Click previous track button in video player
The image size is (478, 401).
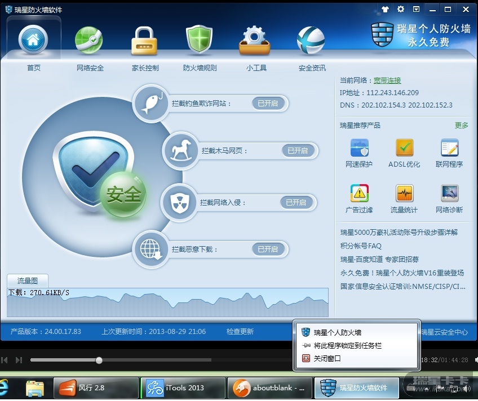tap(5, 360)
